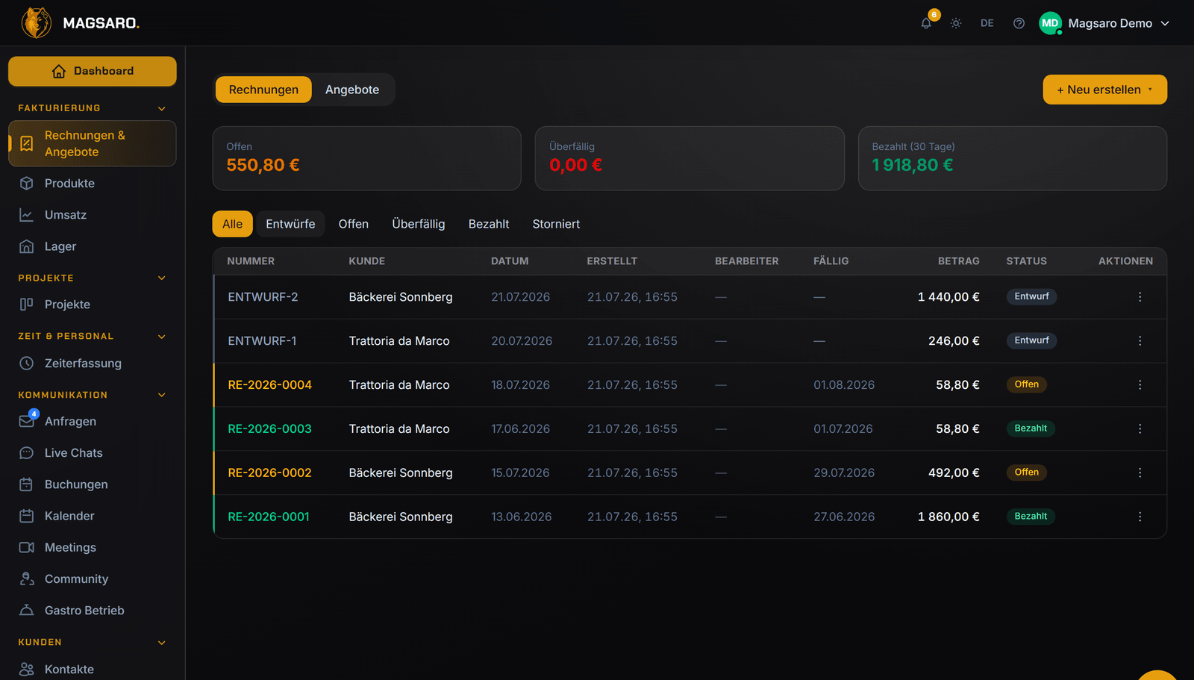
Task: Click the Bezahlt (30 Tage) card
Action: (x=1013, y=158)
